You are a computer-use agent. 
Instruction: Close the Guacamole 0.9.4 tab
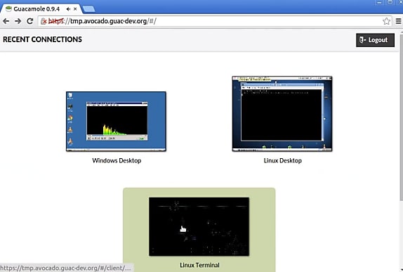[x=75, y=9]
